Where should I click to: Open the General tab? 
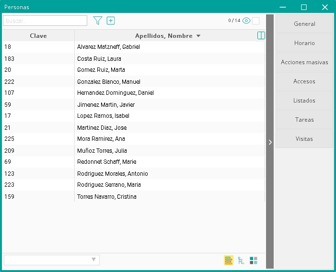tap(304, 24)
